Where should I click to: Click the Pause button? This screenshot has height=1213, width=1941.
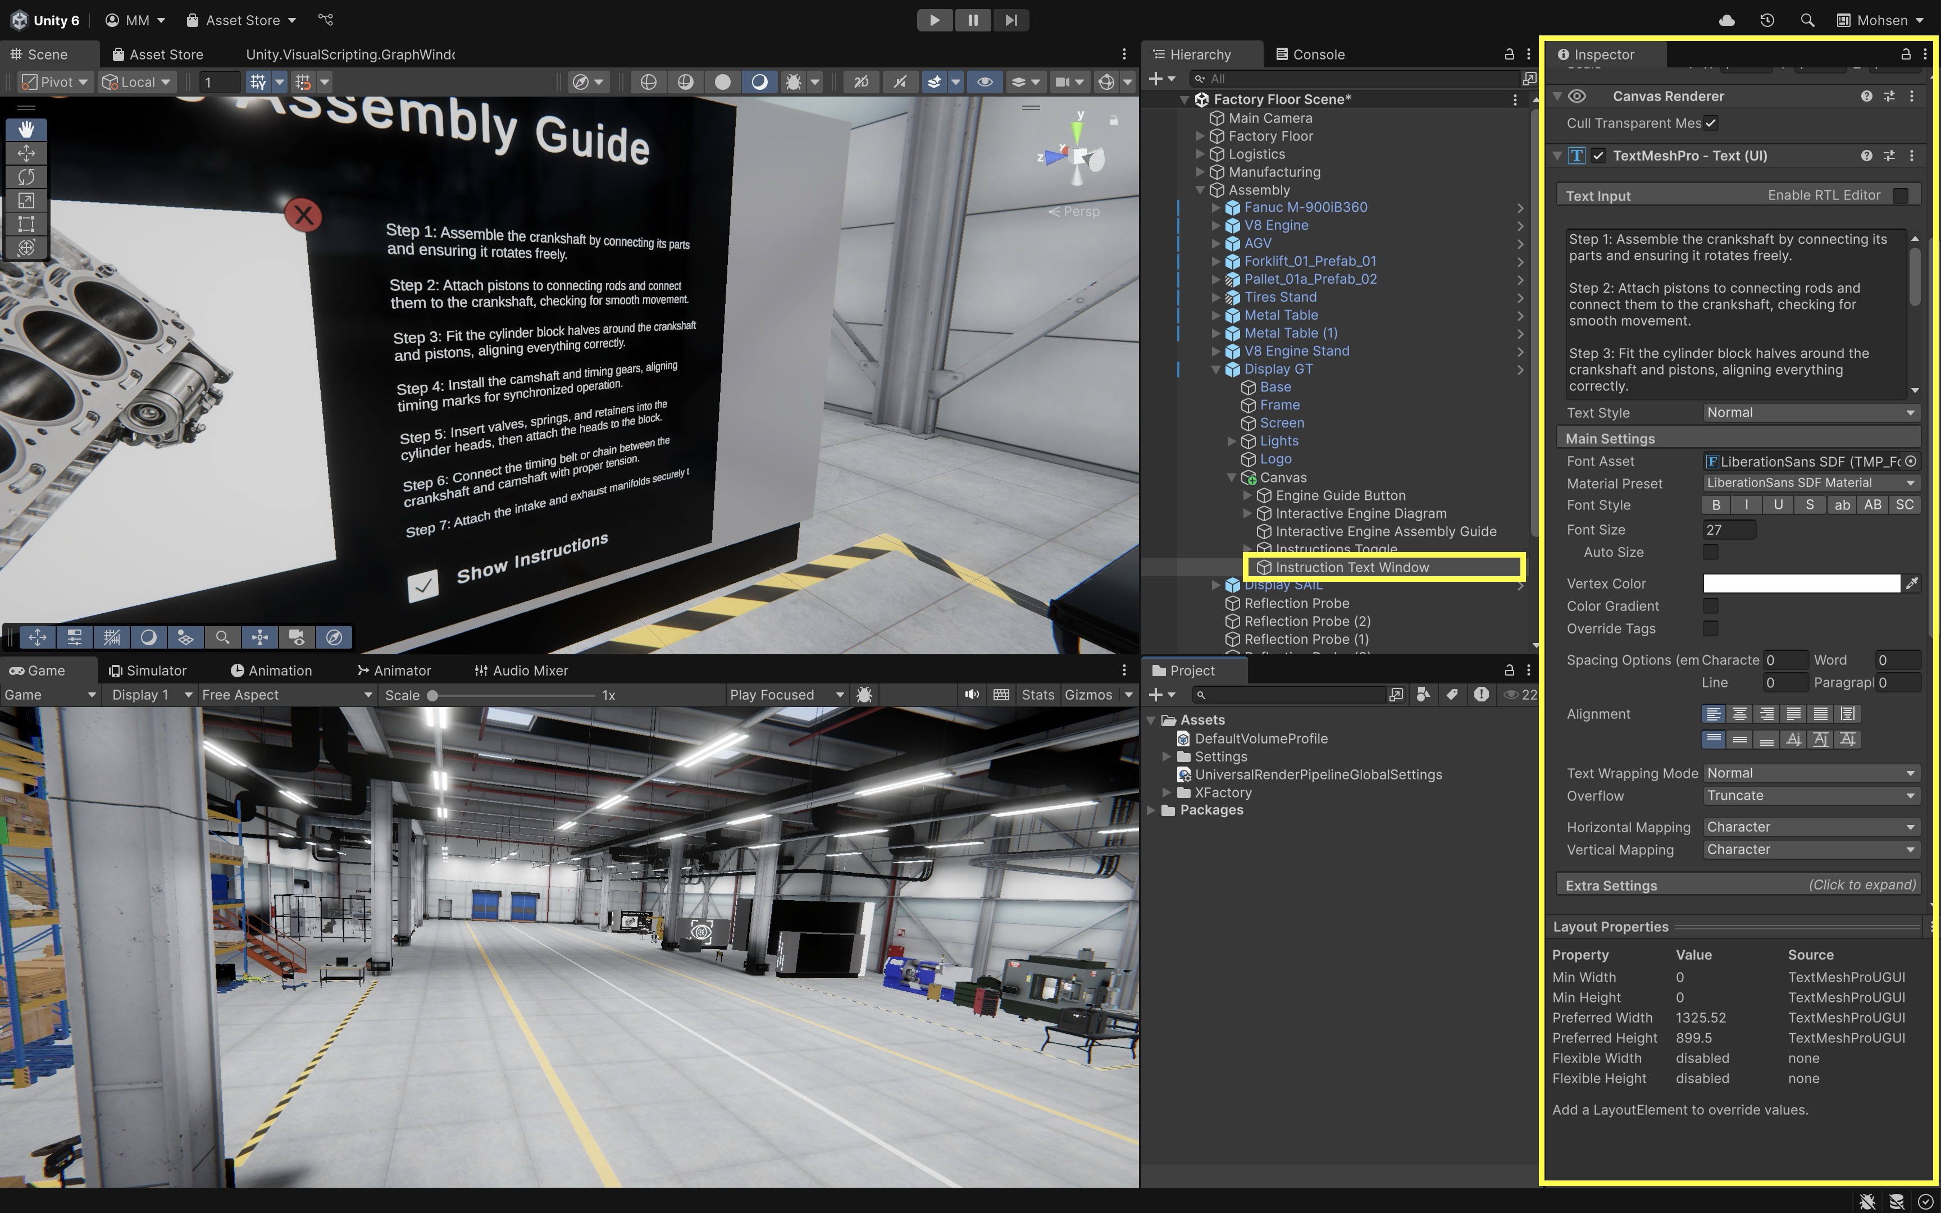973,20
